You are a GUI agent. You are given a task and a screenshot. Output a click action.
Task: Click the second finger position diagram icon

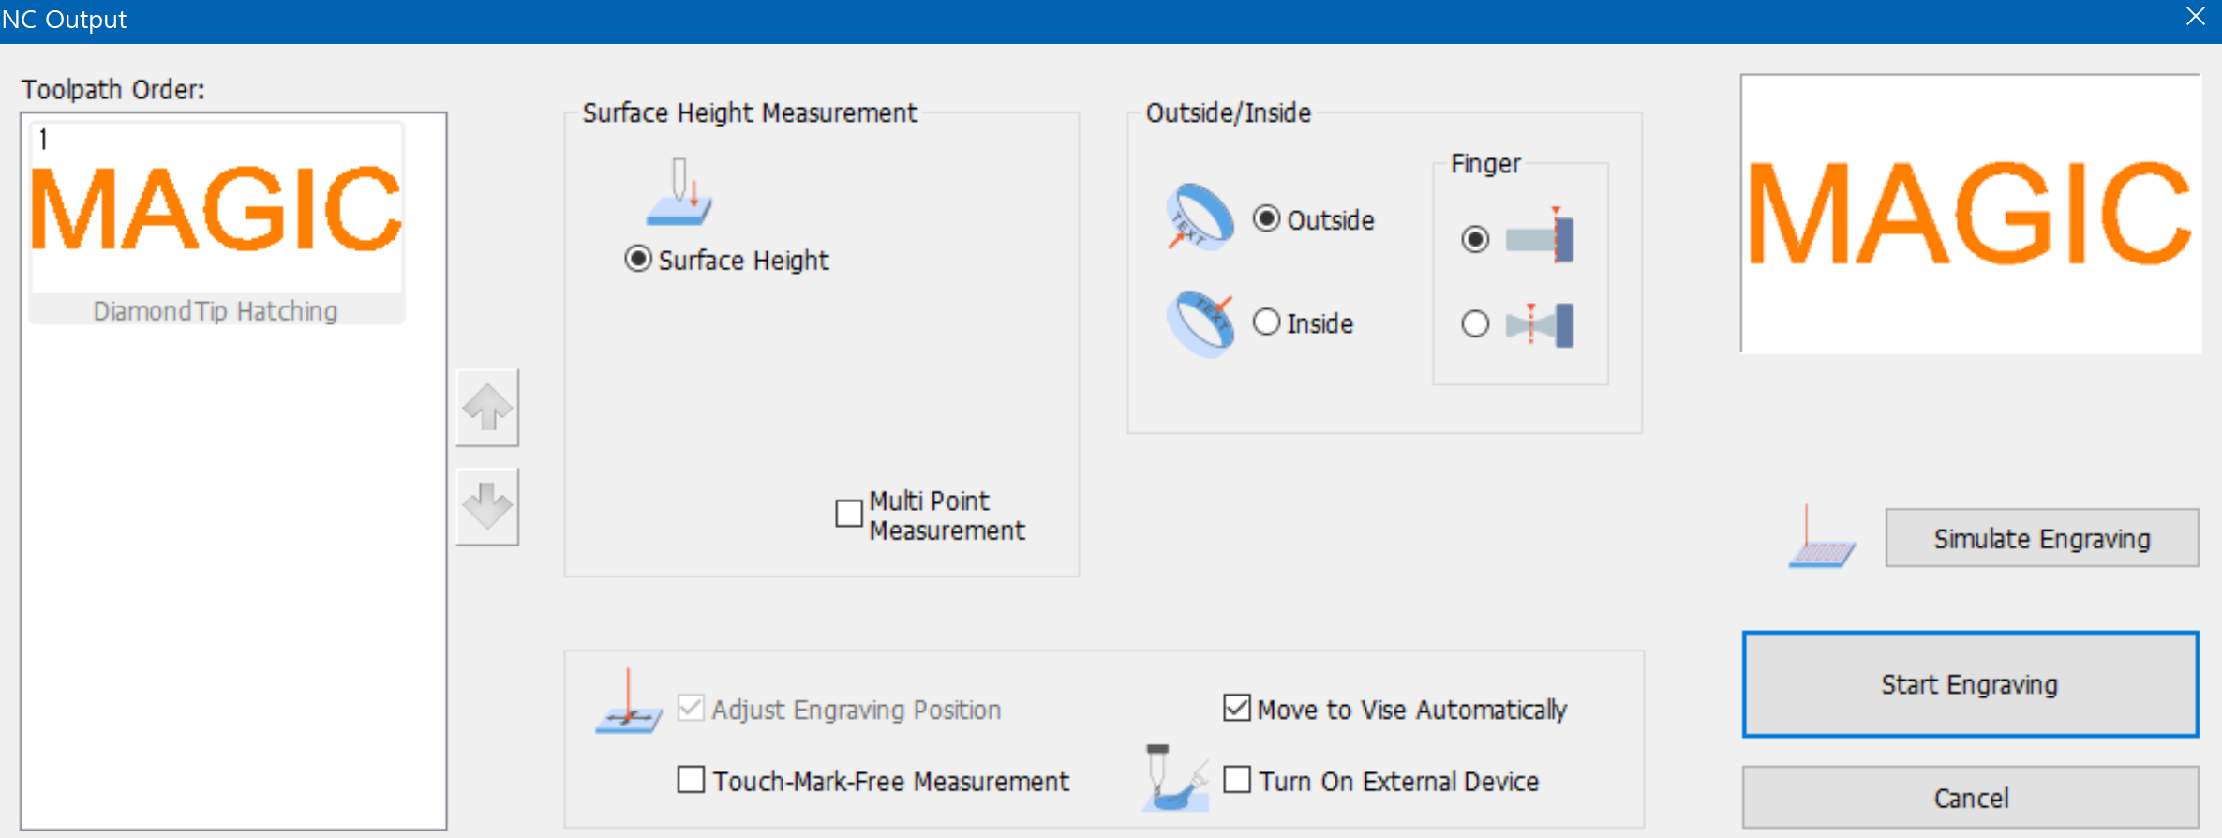point(1540,324)
